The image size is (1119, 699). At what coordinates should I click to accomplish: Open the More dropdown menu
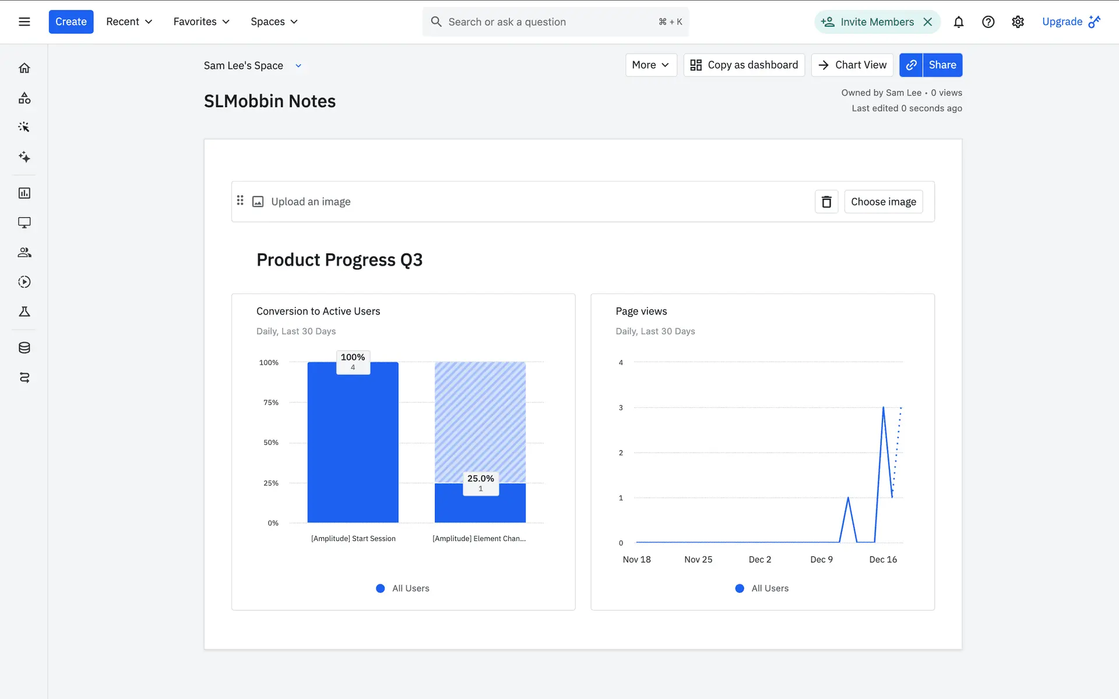click(x=650, y=65)
